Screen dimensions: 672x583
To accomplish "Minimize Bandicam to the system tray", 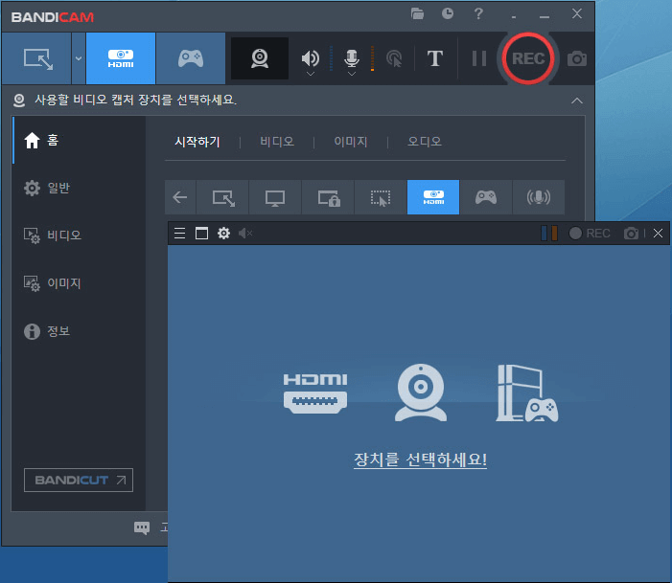I will (x=514, y=17).
